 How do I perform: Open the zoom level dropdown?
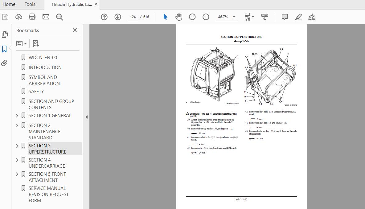click(234, 17)
